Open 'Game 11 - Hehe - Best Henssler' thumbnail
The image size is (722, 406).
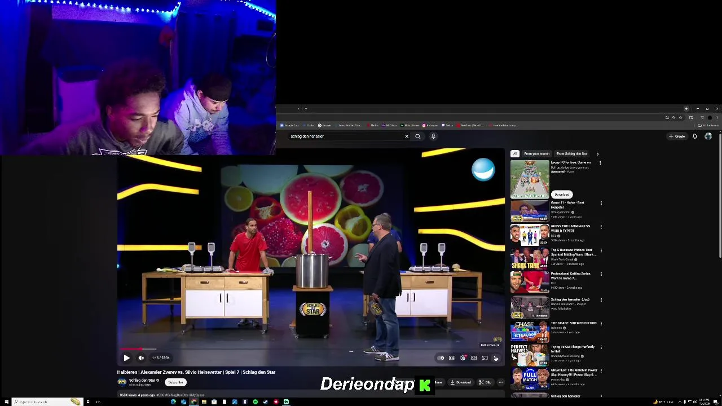(x=530, y=212)
